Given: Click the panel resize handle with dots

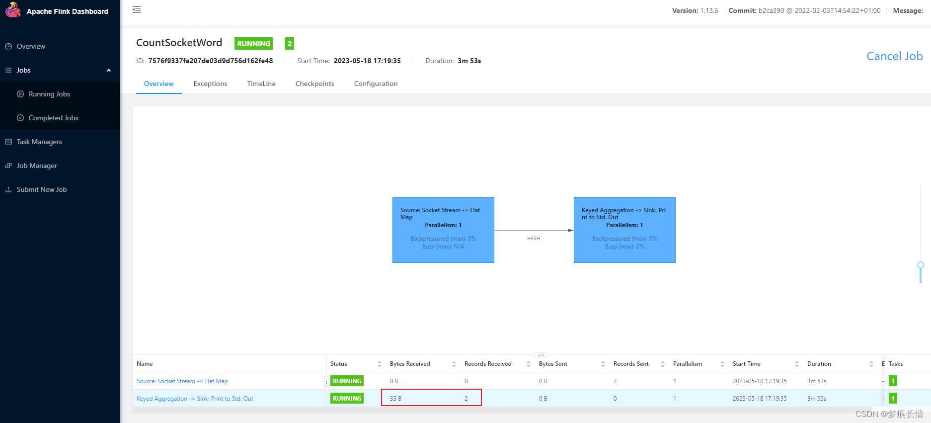Looking at the screenshot, I should click(541, 355).
